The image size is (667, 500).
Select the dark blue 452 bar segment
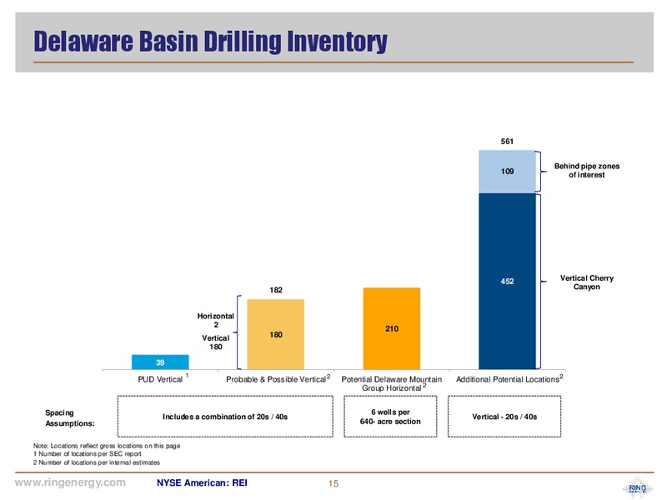coord(507,281)
